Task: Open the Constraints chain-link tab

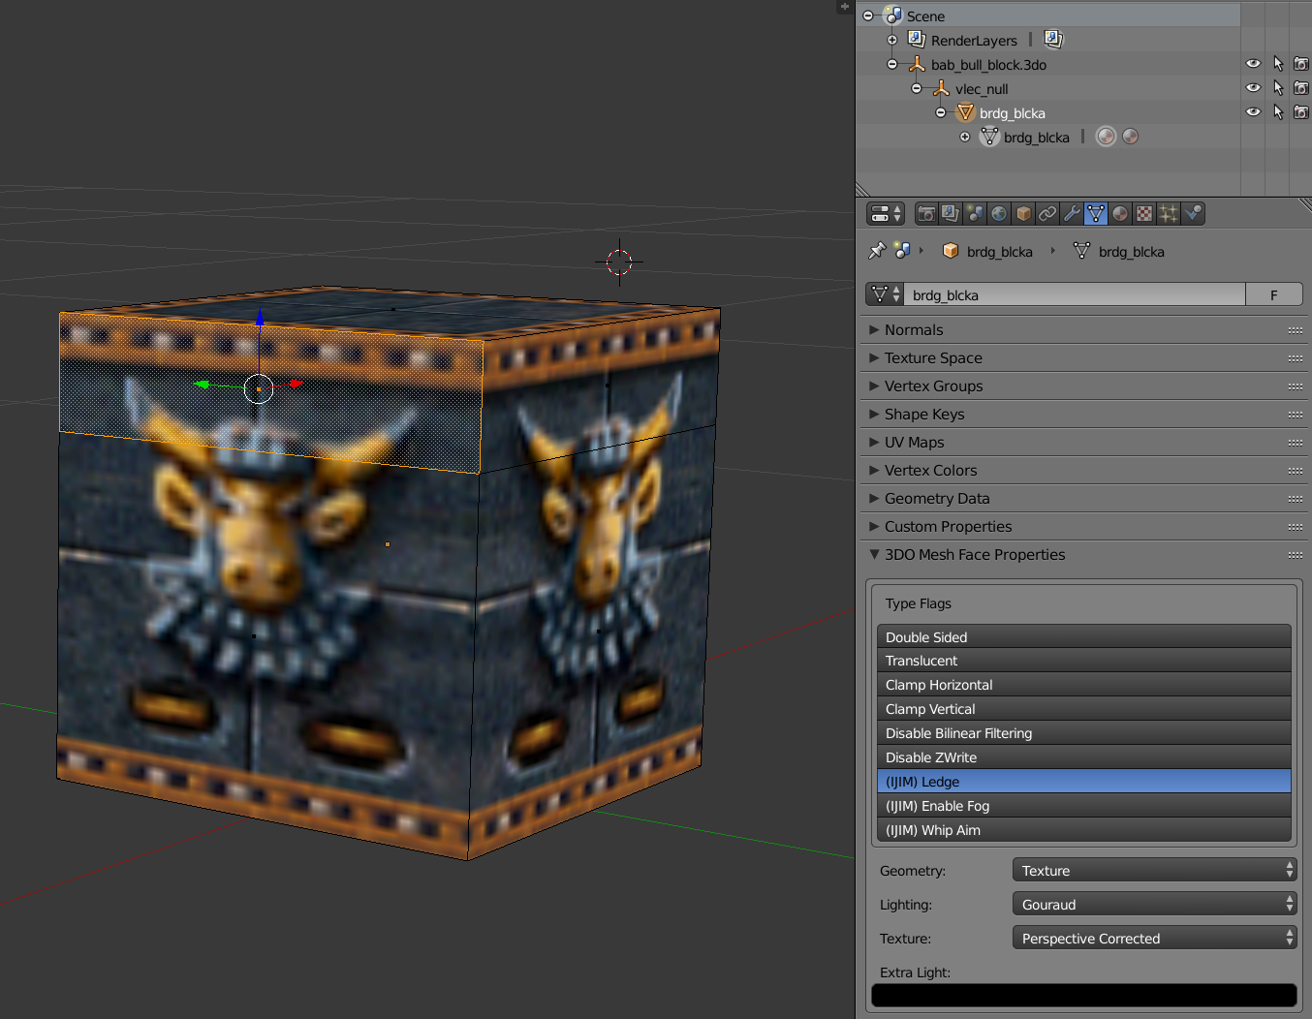Action: click(1047, 213)
